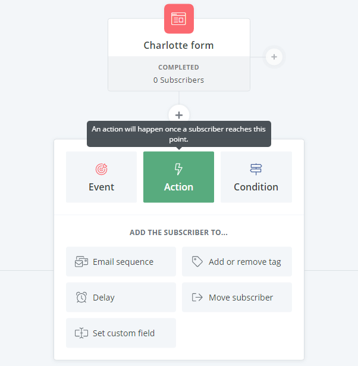The height and width of the screenshot is (366, 358).
Task: Click the envelope icon beside Email sequence
Action: pyautogui.click(x=81, y=262)
